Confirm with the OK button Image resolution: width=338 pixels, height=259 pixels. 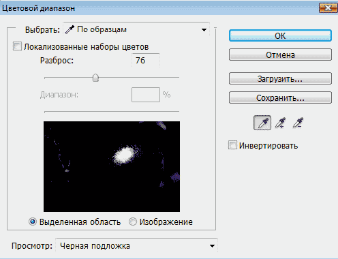click(x=280, y=35)
